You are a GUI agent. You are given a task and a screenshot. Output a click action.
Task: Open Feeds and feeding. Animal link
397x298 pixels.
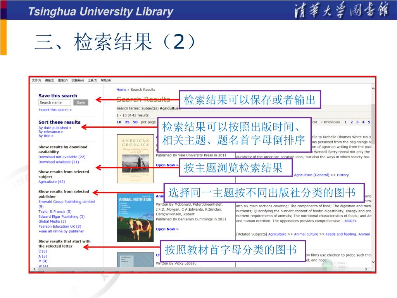click(348, 234)
